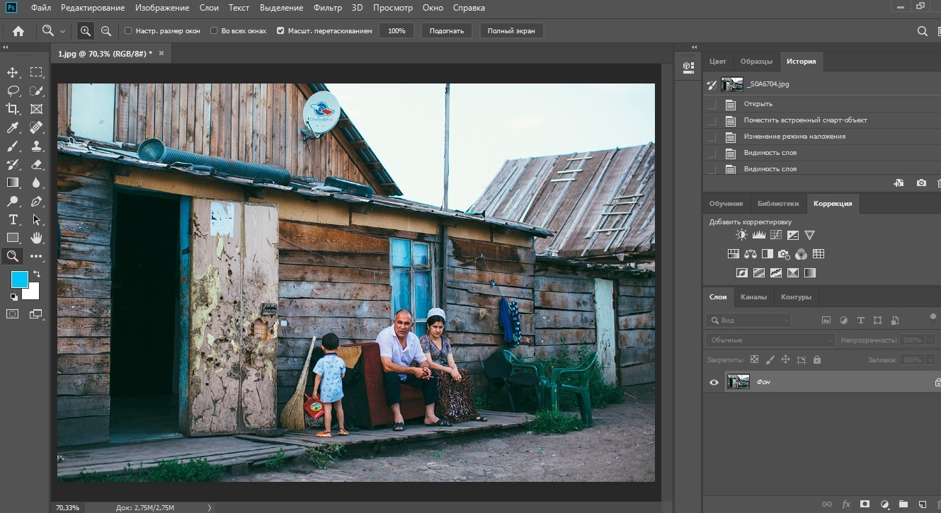941x513 pixels.
Task: Switch to the Образцы tab
Action: tap(756, 62)
